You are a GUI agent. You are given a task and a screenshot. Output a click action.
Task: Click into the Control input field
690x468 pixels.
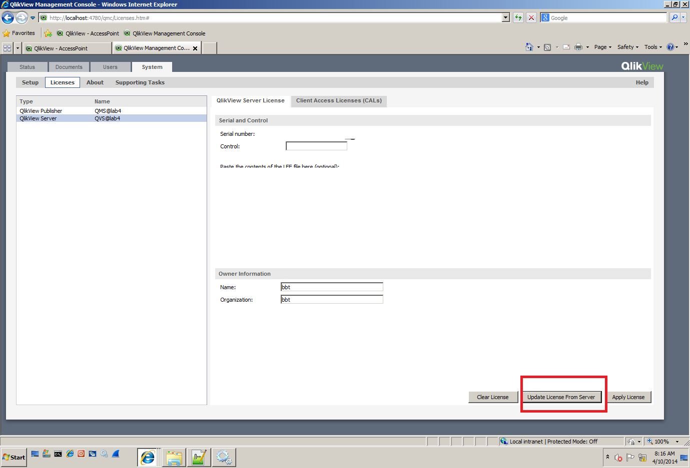[316, 146]
